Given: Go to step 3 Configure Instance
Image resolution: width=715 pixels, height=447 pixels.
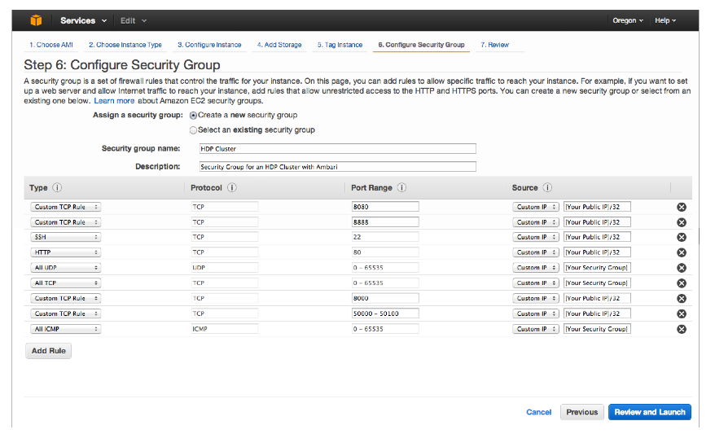Looking at the screenshot, I should coord(209,45).
